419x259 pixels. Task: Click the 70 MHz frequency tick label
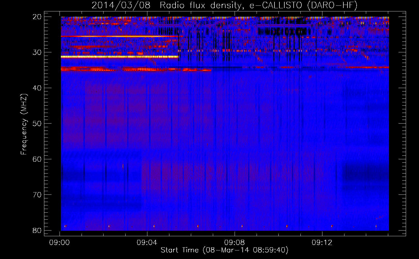[x=37, y=195]
